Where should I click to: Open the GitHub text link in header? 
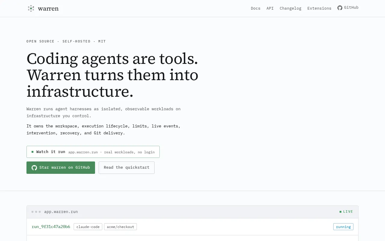coord(351,8)
